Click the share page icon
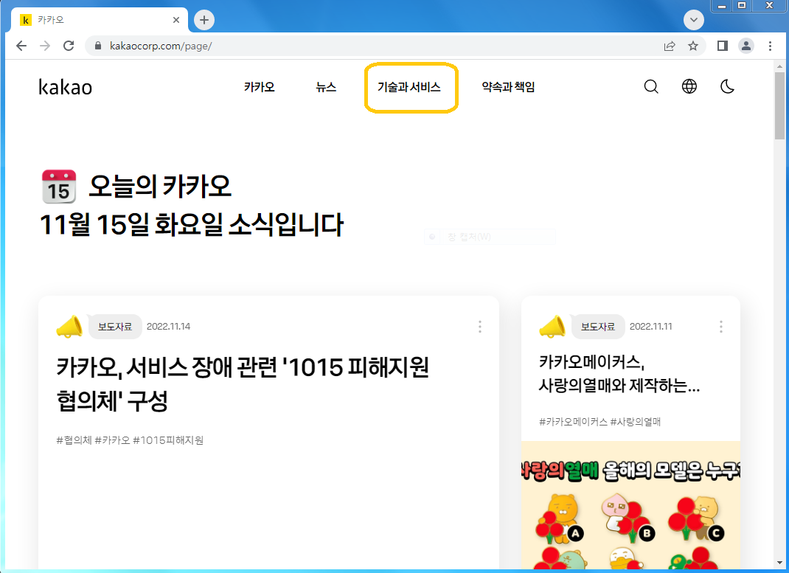The width and height of the screenshot is (789, 573). pos(670,46)
